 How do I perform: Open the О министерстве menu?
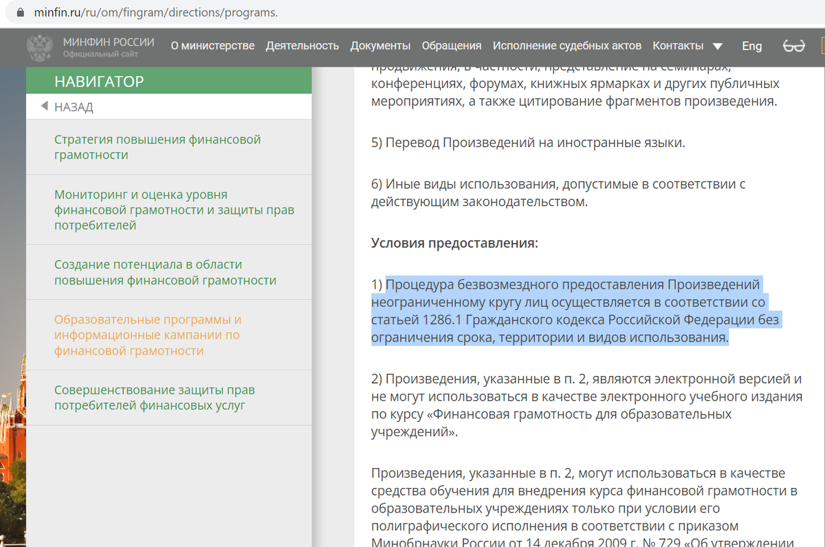[x=212, y=46]
